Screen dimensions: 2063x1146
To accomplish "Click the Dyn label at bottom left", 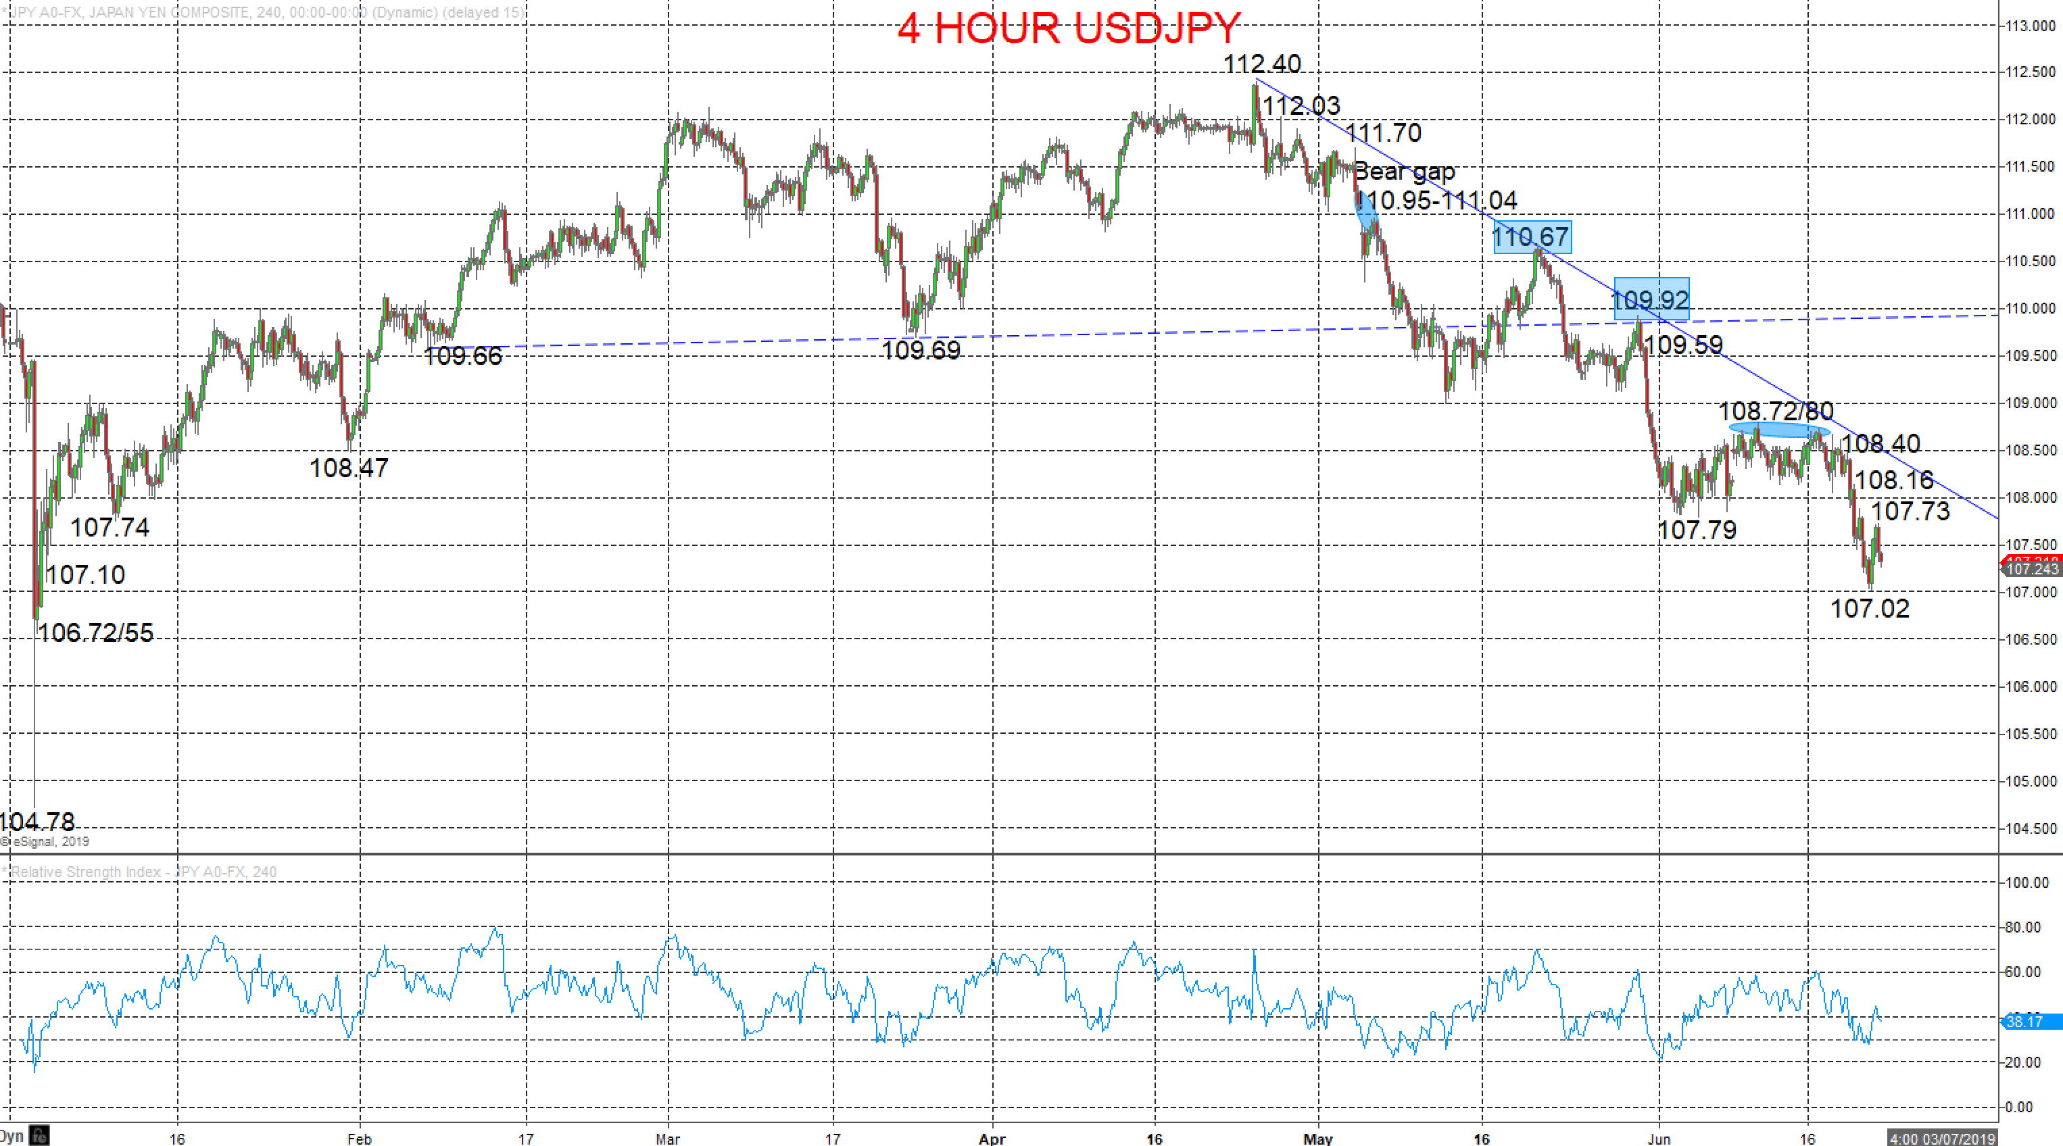I will point(11,1137).
